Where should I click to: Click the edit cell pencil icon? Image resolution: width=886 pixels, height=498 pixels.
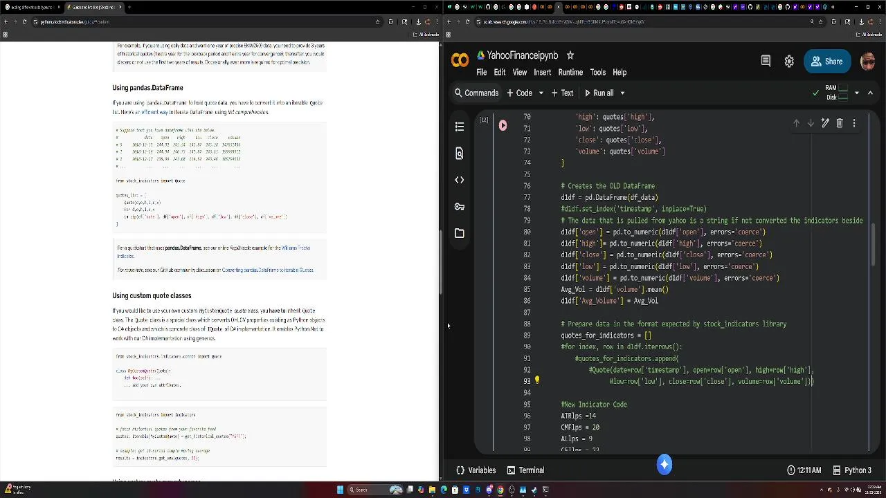pyautogui.click(x=825, y=123)
